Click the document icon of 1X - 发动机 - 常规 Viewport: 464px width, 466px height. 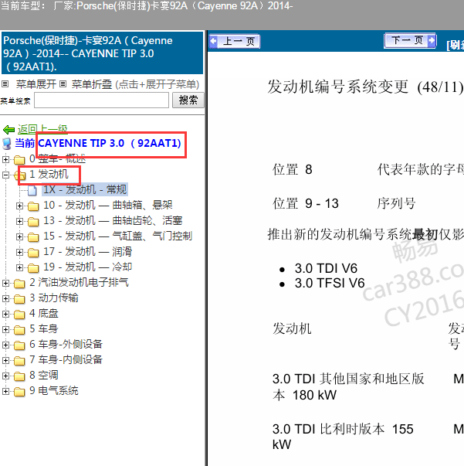32,190
